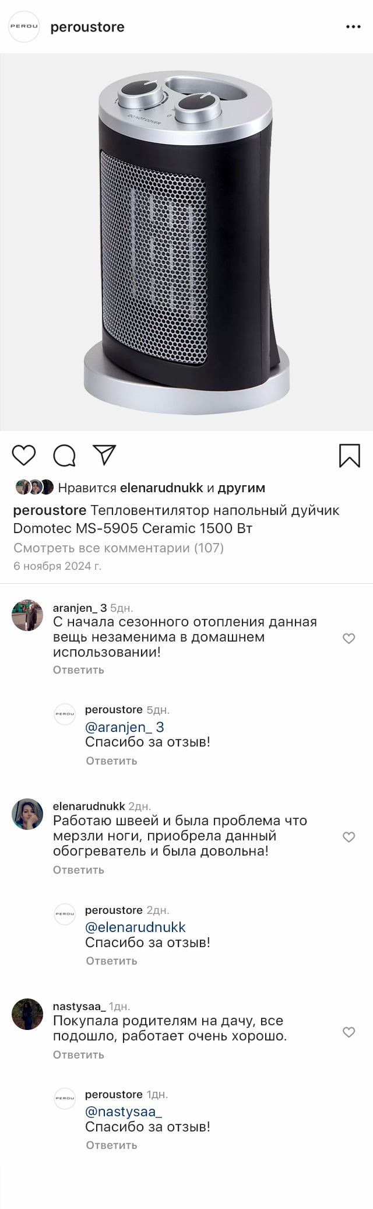
Task: Save post with bookmark icon
Action: pos(349,455)
